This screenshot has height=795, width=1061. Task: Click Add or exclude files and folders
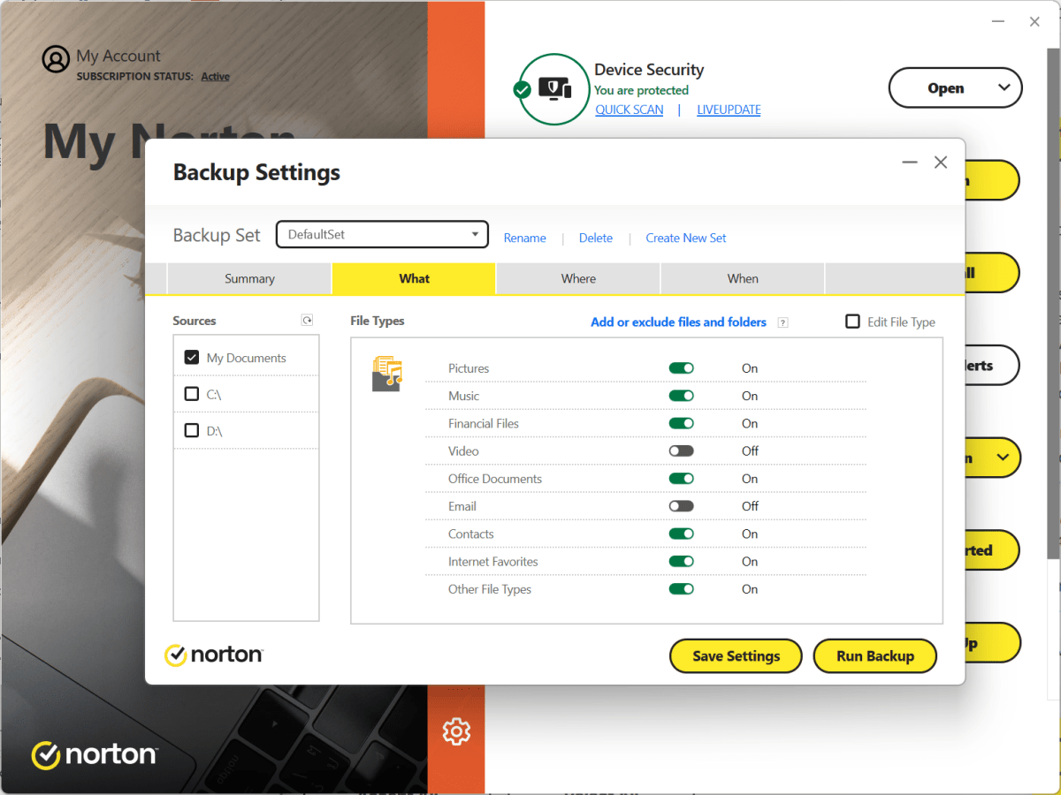678,322
